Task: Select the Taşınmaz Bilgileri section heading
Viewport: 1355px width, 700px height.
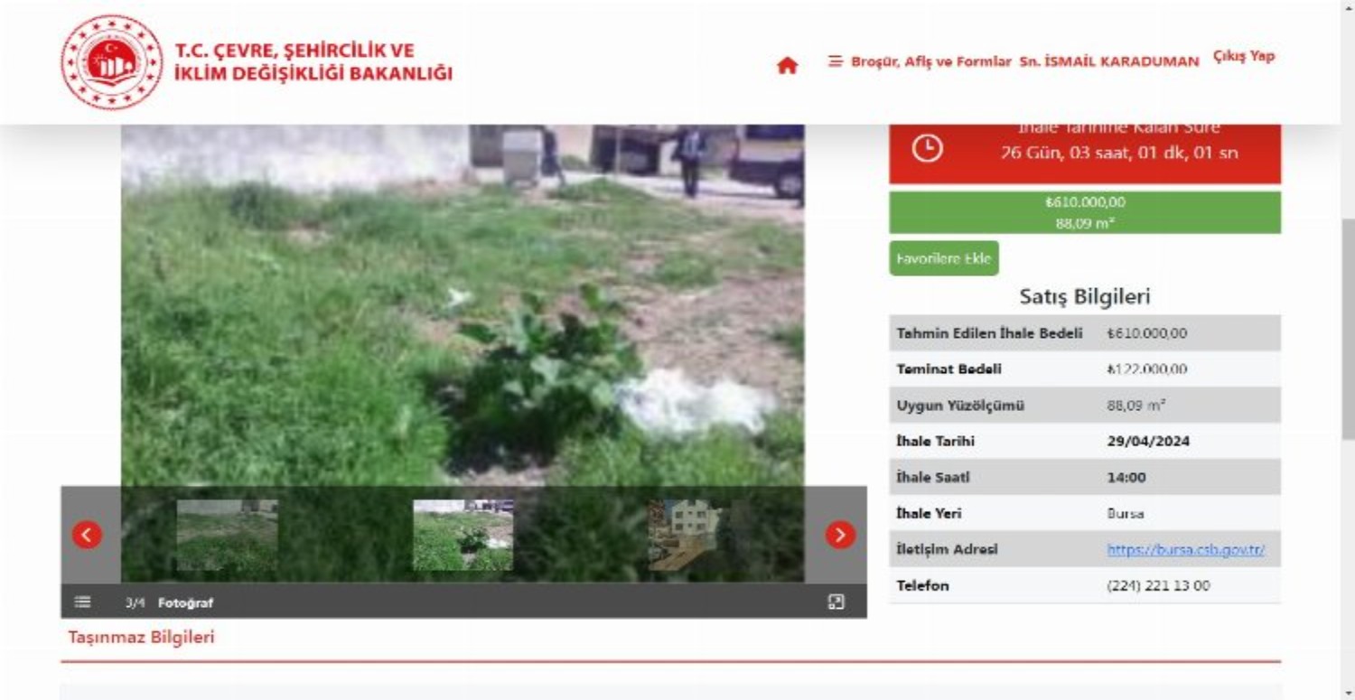Action: 140,635
